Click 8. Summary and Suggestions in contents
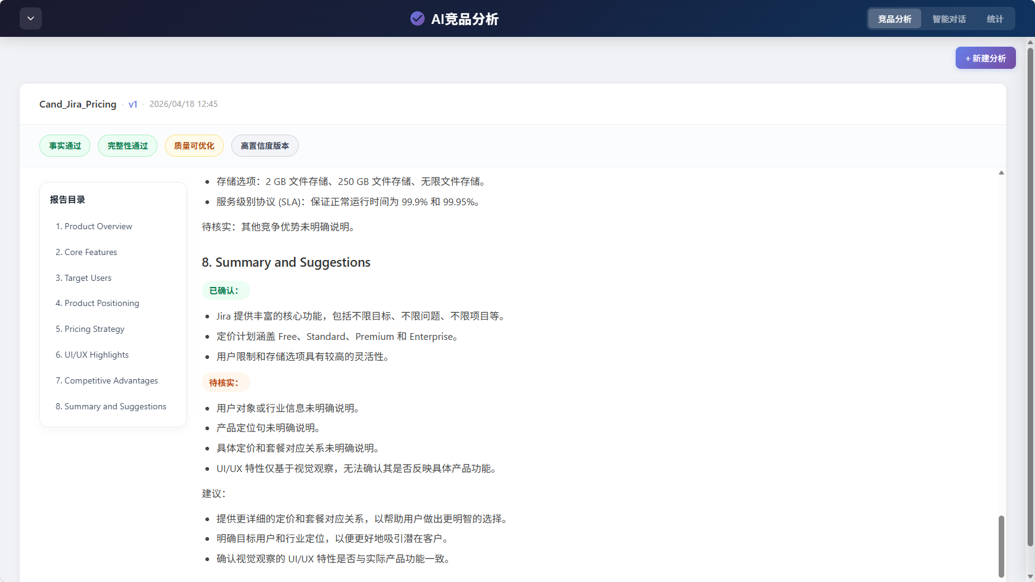Screen dimensions: 1035x582 [111, 406]
